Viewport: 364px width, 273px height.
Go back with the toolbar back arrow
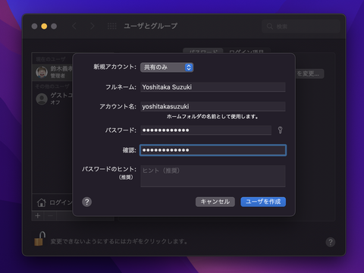tap(74, 26)
